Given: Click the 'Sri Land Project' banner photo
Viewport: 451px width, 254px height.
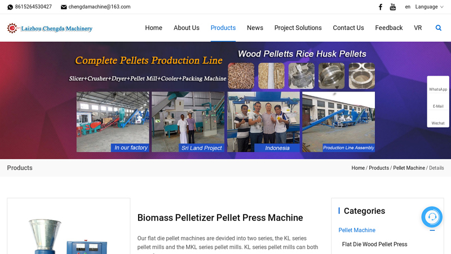Looking at the screenshot, I should [188, 122].
